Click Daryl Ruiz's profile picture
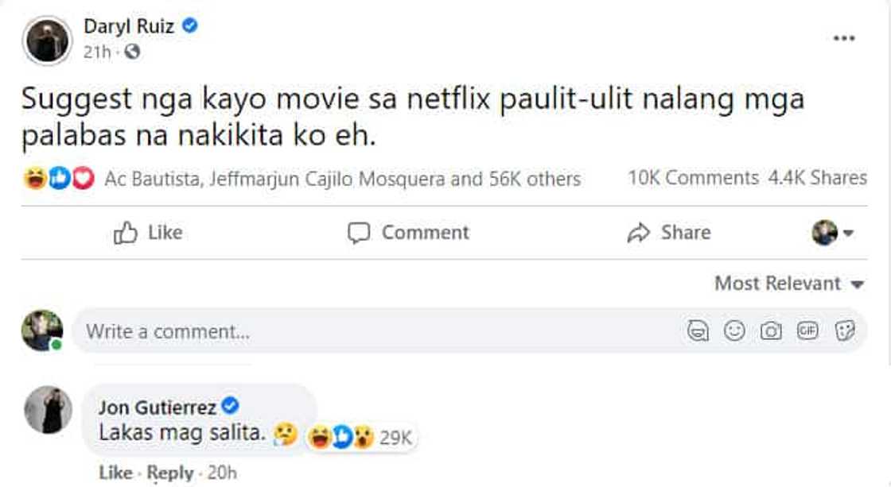The width and height of the screenshot is (891, 487). click(47, 39)
